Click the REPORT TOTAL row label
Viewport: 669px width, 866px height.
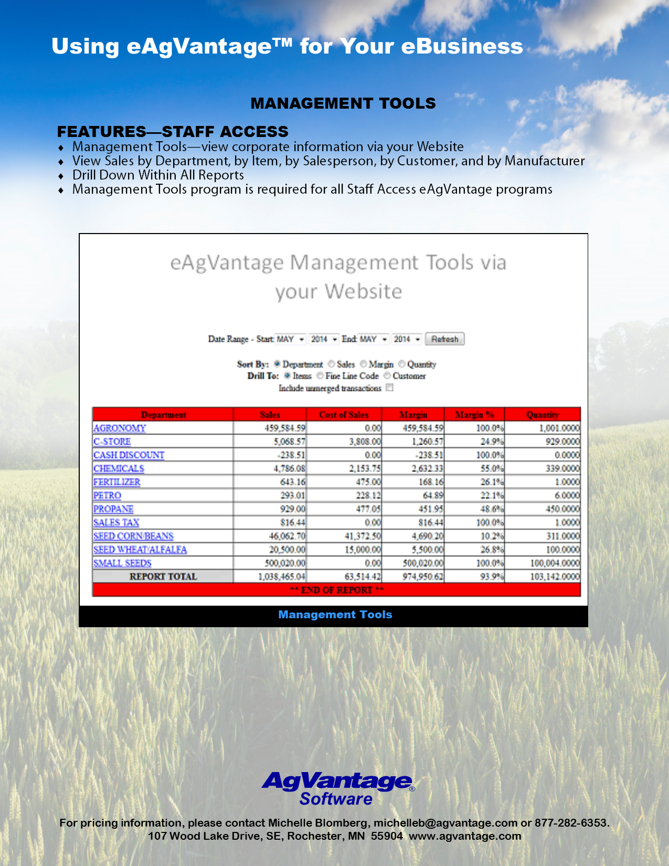point(163,576)
